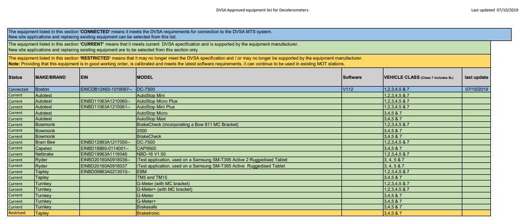Click vehicle class '1,2,3,4,5 & 7' in EBM row
Viewport: 522px width, 223px height.
[x=396, y=172]
